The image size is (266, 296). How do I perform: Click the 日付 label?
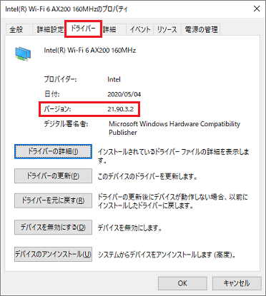[51, 94]
